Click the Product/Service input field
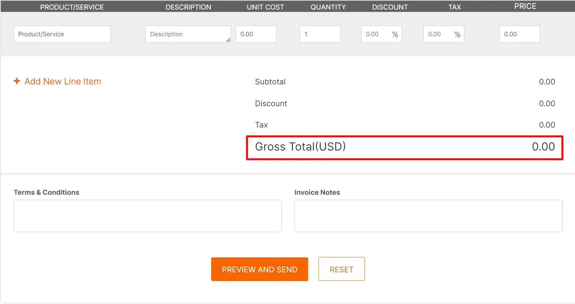This screenshot has width=575, height=304. click(x=62, y=34)
